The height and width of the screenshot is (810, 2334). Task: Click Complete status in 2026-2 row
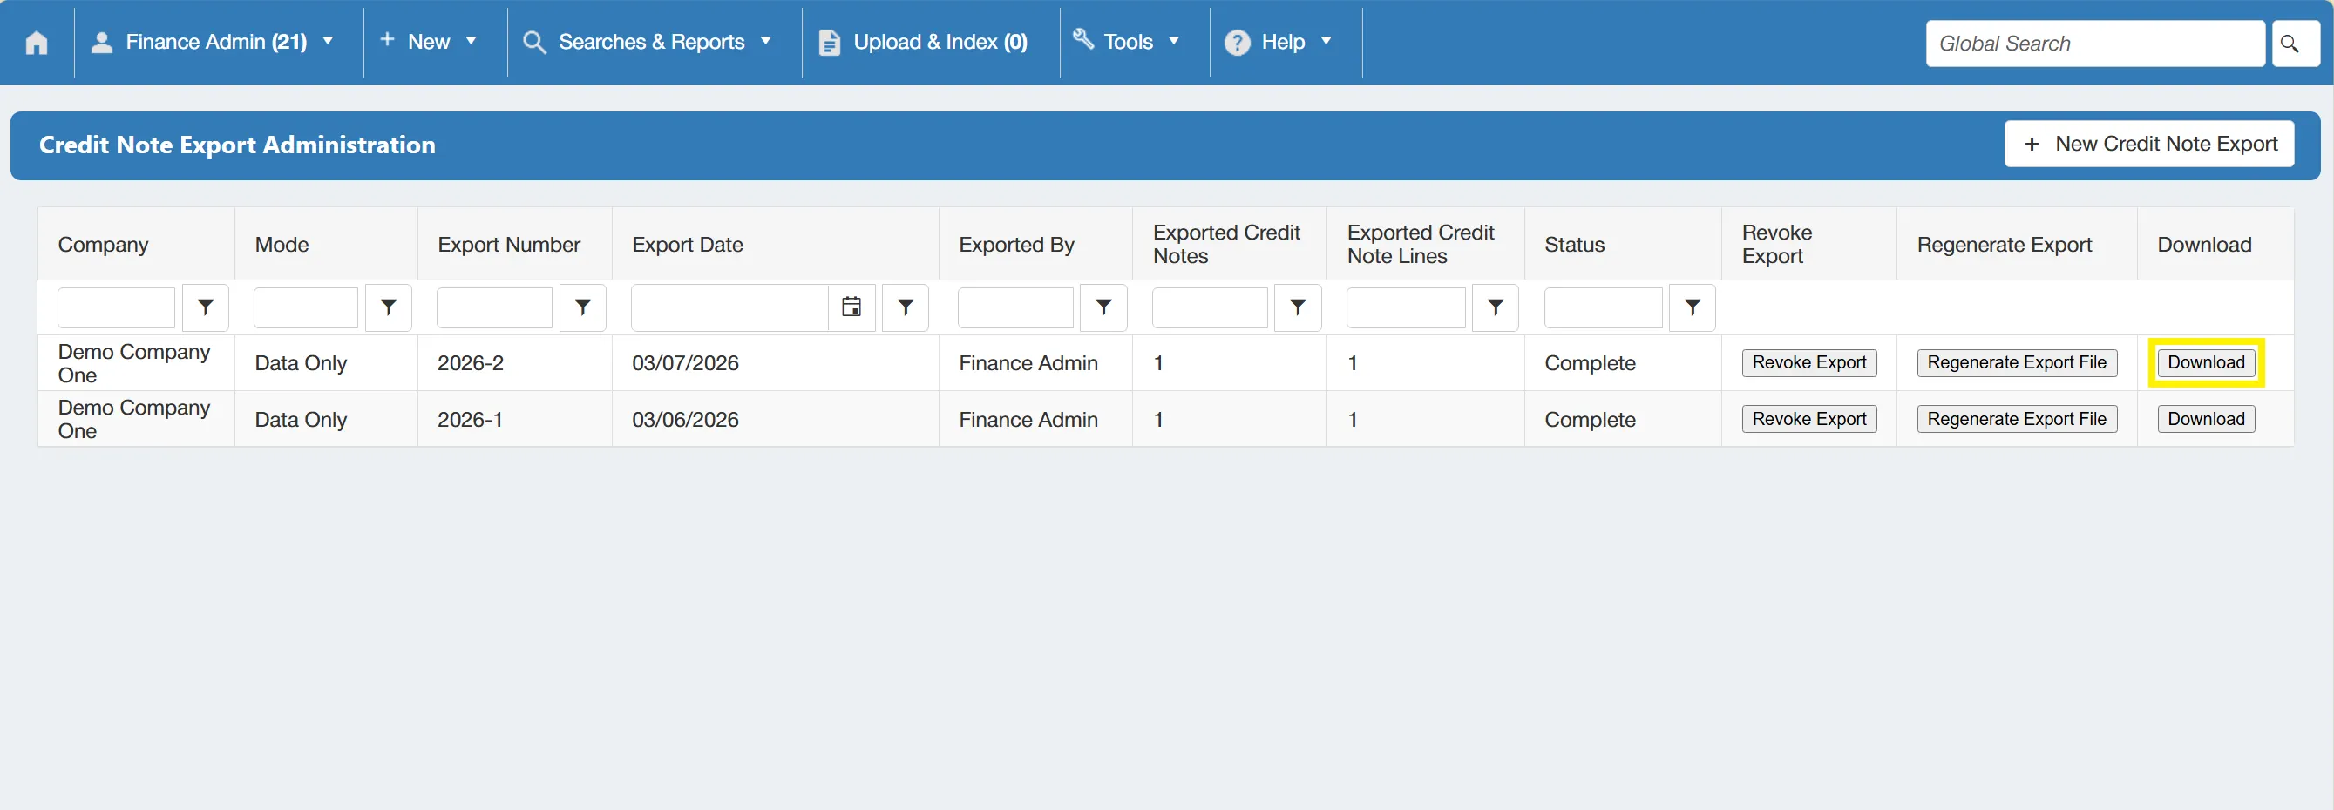click(x=1589, y=363)
